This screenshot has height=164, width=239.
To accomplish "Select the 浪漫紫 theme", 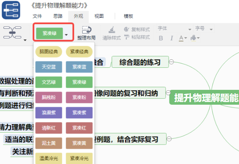I will [x=49, y=113].
